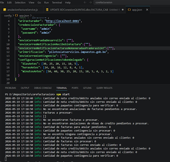The height and width of the screenshot is (162, 170).
Task: Click the JSON icon in the breadcrumb
Action: [16, 16]
